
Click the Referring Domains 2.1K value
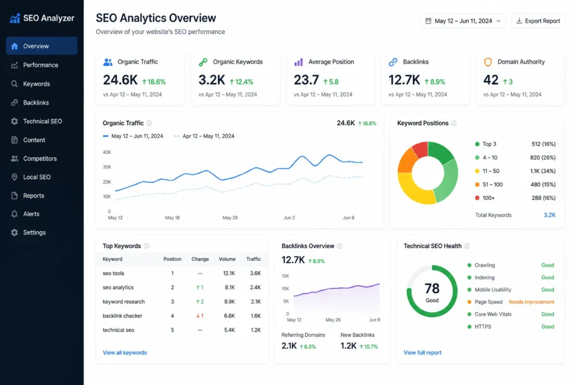[x=289, y=346]
